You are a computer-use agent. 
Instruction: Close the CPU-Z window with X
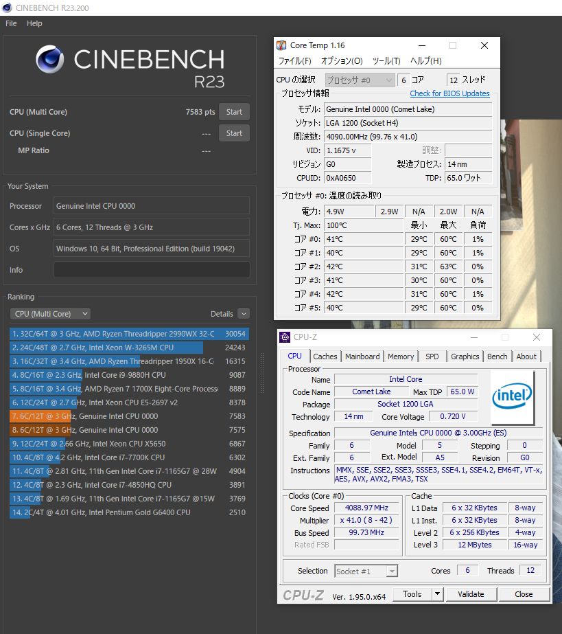(x=537, y=337)
